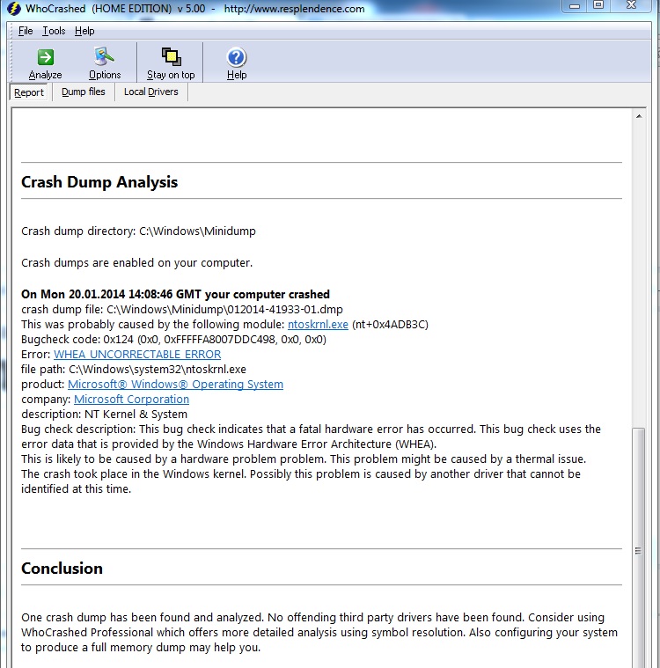Click 'description: NT Kernel & System' text
Screen dimensions: 660x668
click(105, 414)
